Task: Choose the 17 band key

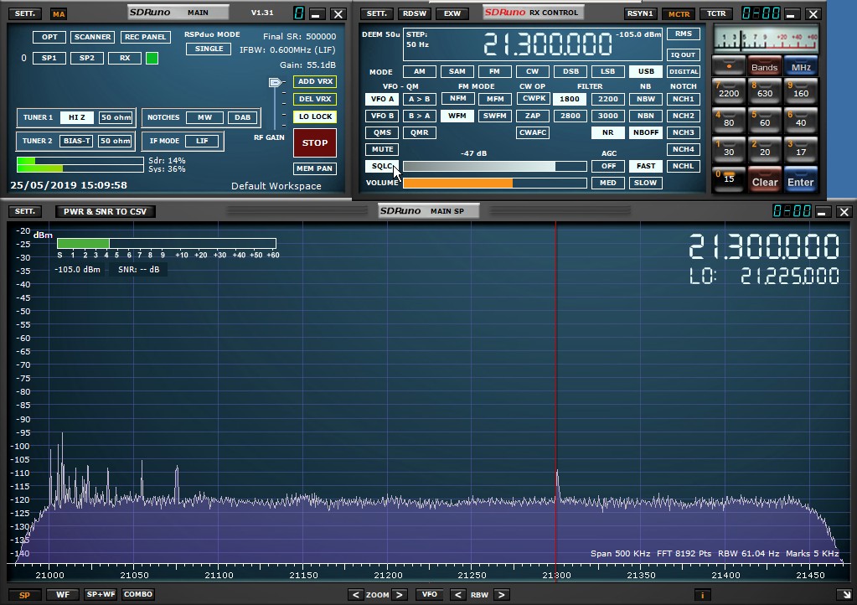Action: pyautogui.click(x=801, y=151)
